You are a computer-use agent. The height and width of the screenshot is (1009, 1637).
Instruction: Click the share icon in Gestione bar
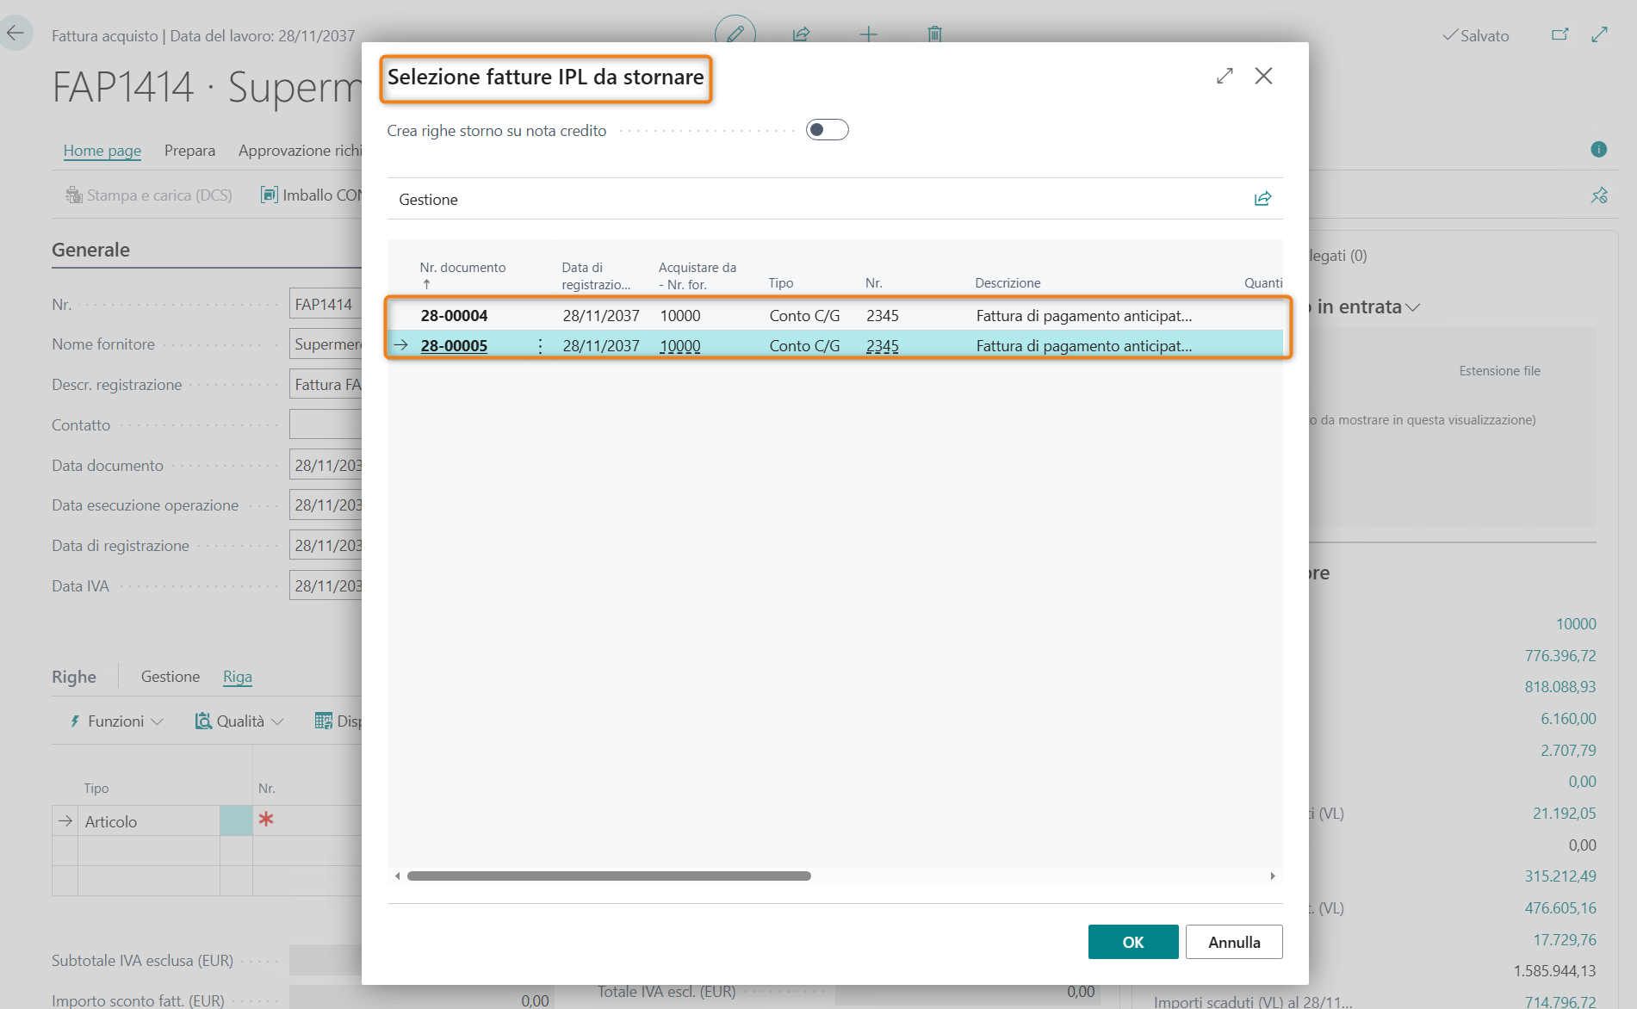tap(1262, 199)
